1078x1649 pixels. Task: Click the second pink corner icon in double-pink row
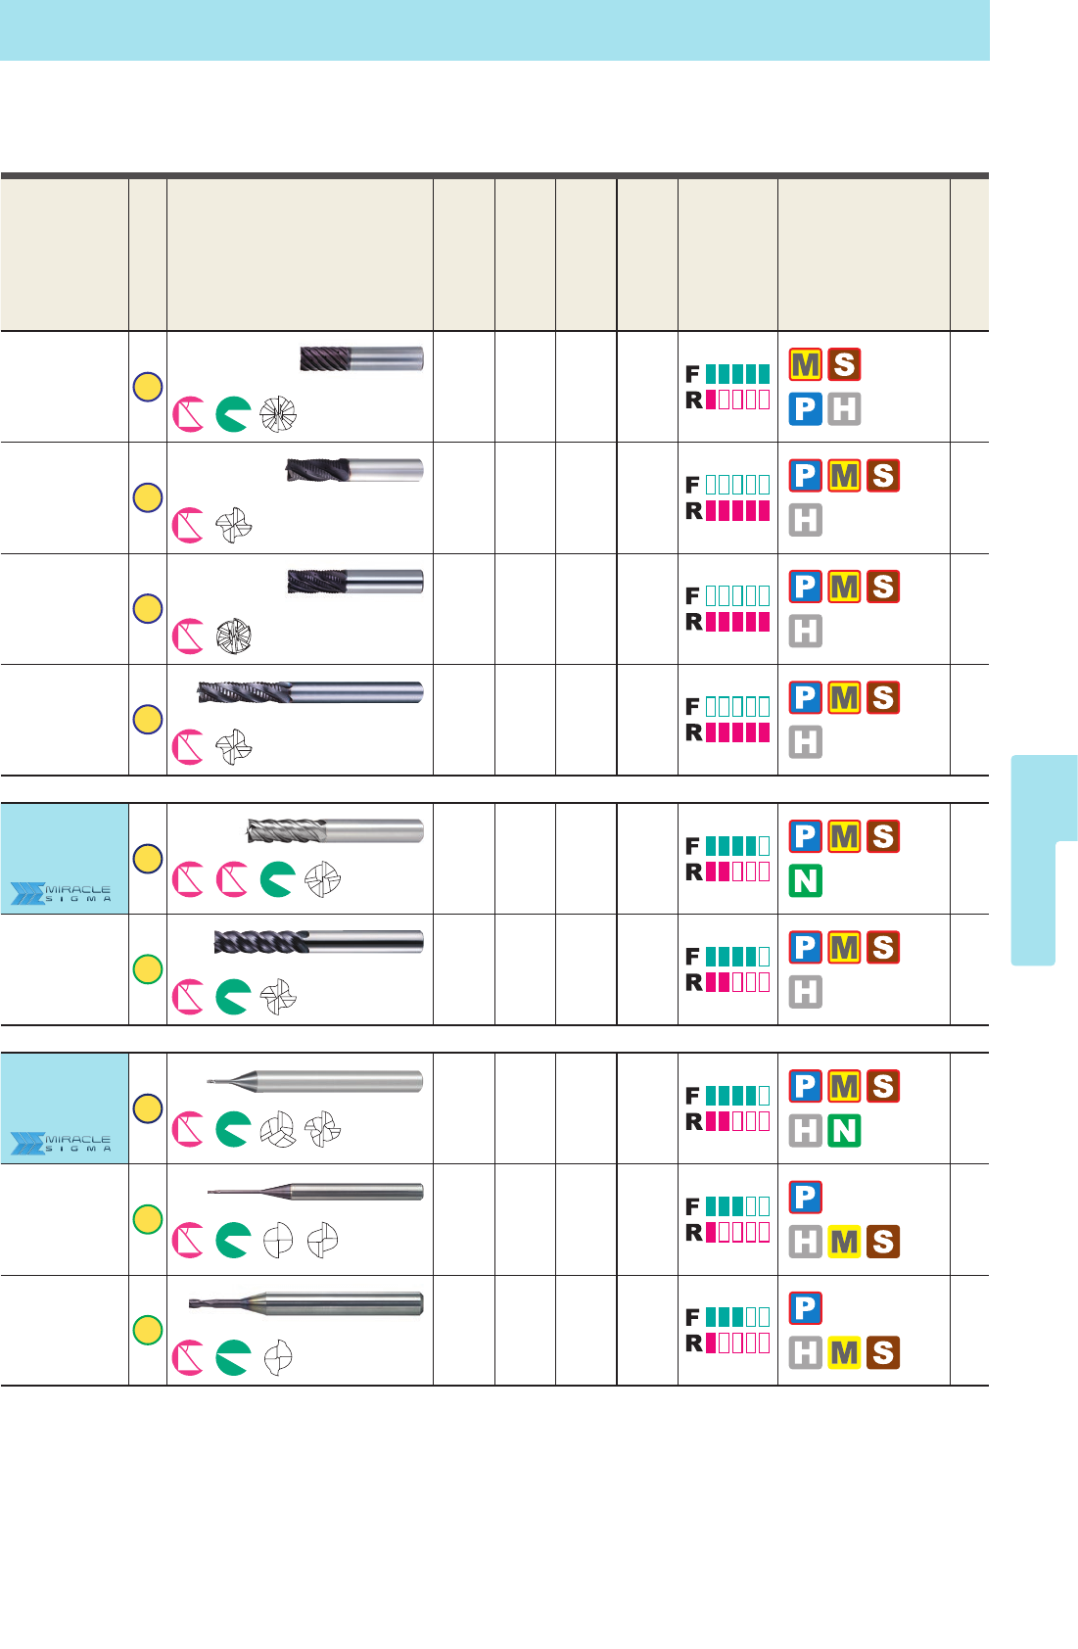pyautogui.click(x=233, y=879)
